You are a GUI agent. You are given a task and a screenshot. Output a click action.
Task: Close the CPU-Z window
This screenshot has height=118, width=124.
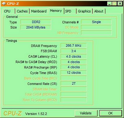pos(120,4)
